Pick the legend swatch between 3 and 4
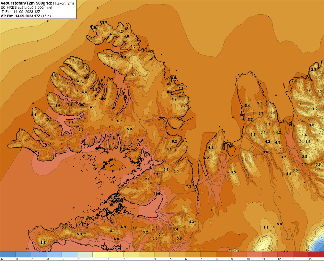Image resolution: width=324 pixels, height=261 pixels. point(147,254)
